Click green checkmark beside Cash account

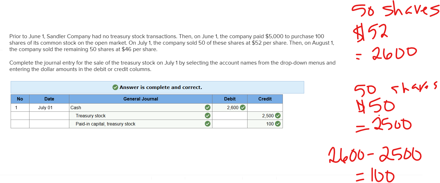point(207,107)
